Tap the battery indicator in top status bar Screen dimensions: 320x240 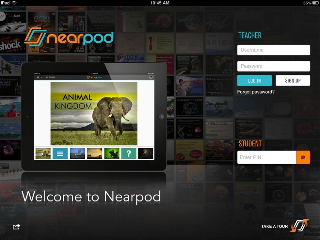tap(315, 3)
